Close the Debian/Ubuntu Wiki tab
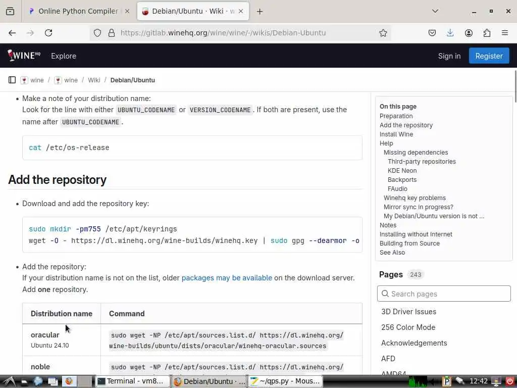Screen dimensions: 517x388 click(x=241, y=11)
